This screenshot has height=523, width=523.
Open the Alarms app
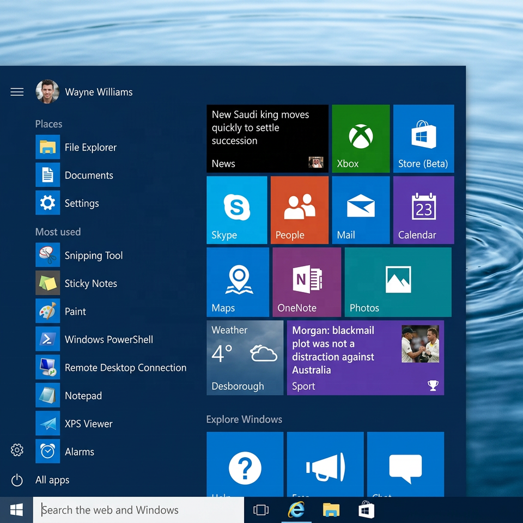[65, 451]
